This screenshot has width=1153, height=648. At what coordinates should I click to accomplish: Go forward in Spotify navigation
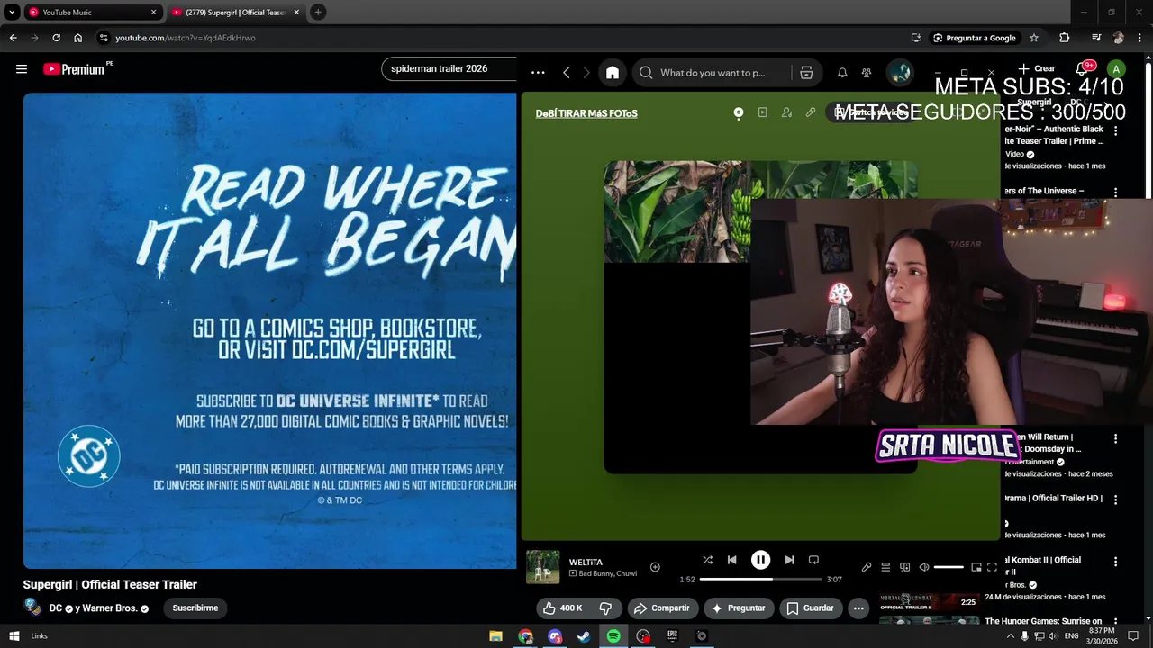(586, 73)
